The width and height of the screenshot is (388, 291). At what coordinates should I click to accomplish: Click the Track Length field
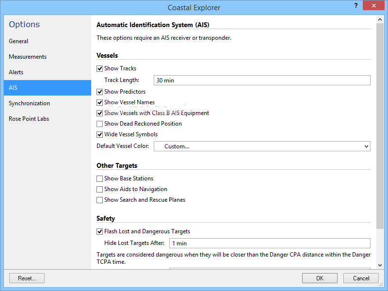click(262, 81)
